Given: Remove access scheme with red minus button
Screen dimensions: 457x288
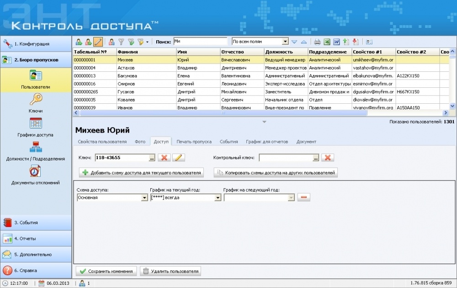Looking at the screenshot, I should (x=304, y=197).
